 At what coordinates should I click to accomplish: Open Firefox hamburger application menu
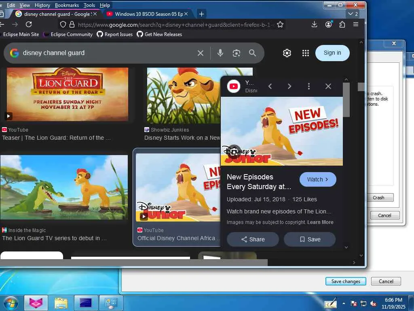[356, 25]
